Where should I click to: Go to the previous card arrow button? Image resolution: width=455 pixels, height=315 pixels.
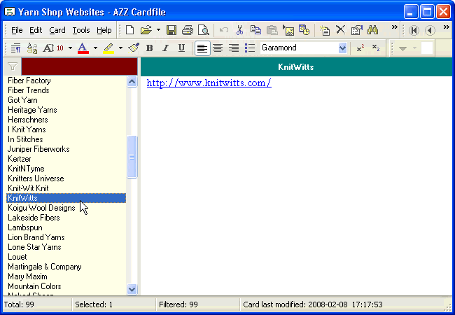pos(430,30)
